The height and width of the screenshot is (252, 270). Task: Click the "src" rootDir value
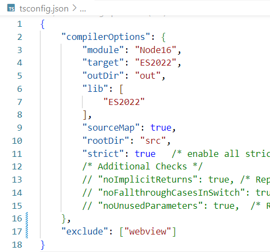pos(153,140)
